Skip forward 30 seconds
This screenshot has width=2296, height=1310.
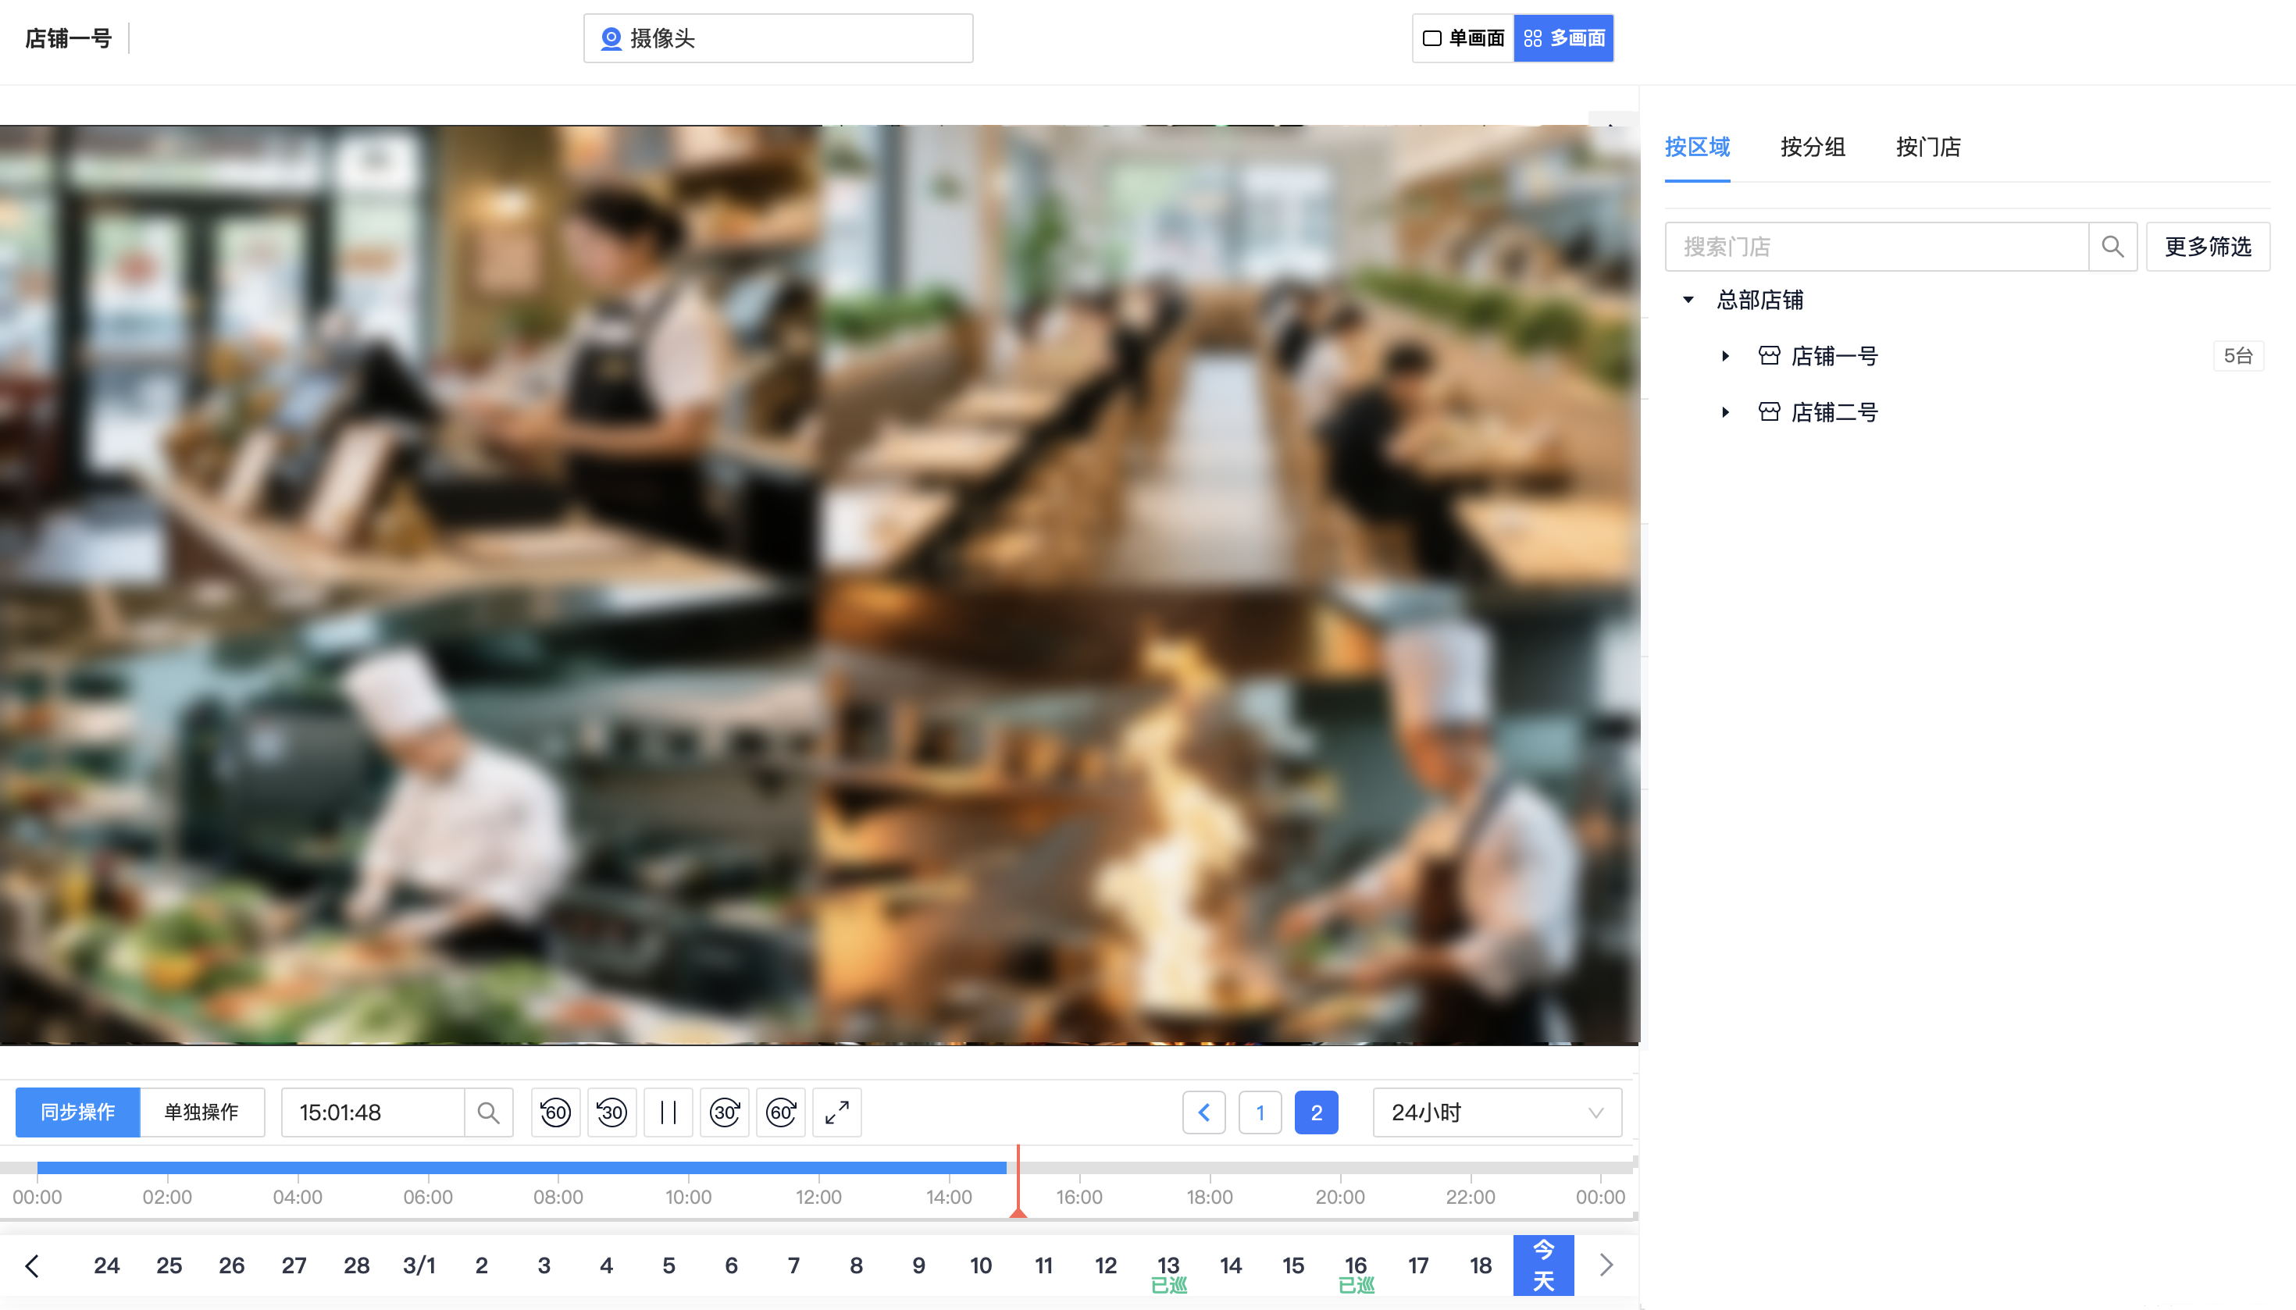coord(725,1112)
